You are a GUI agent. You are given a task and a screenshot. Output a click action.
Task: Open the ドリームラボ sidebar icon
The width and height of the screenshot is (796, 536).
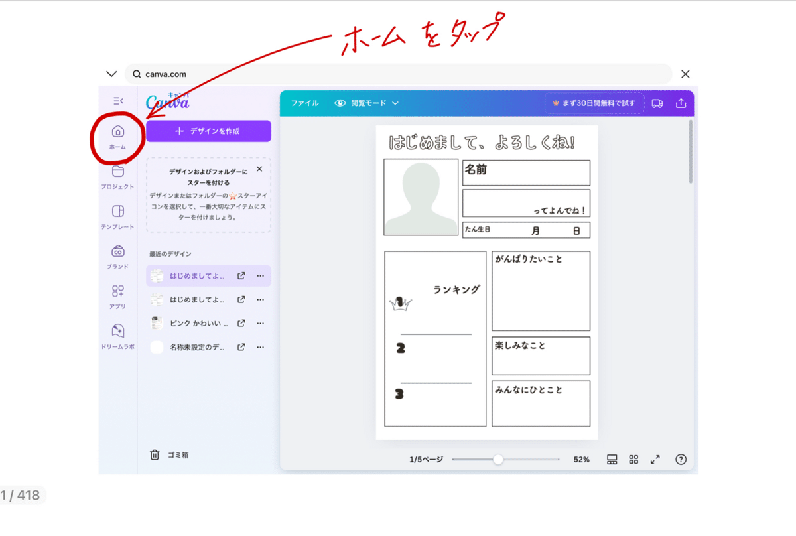pos(117,336)
